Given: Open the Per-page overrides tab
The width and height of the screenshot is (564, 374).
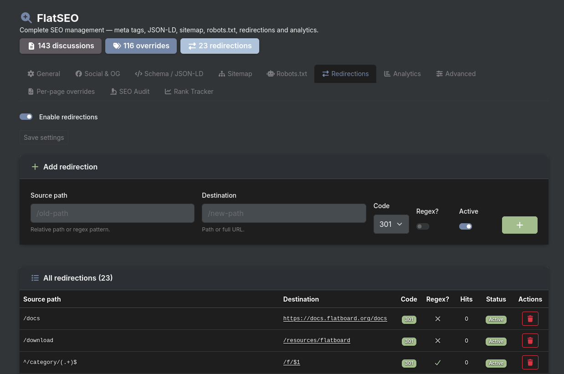Looking at the screenshot, I should coord(61,92).
